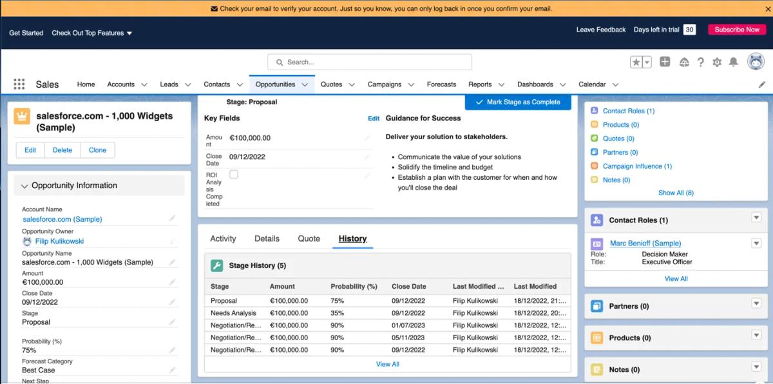Open the Quotes (0) related link
The image size is (773, 384).
[618, 139]
